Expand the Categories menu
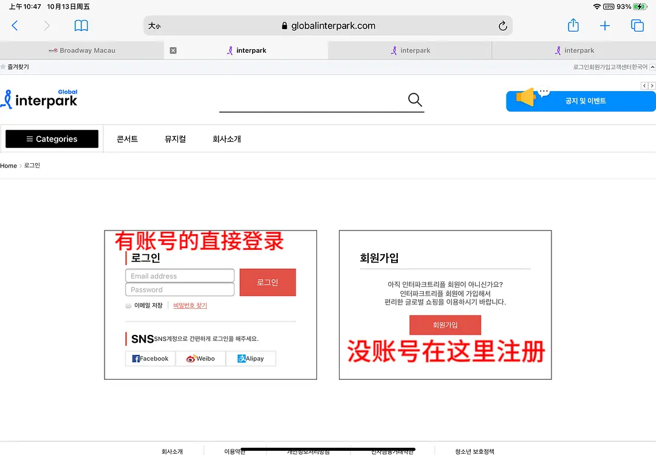This screenshot has width=656, height=455. [x=52, y=139]
